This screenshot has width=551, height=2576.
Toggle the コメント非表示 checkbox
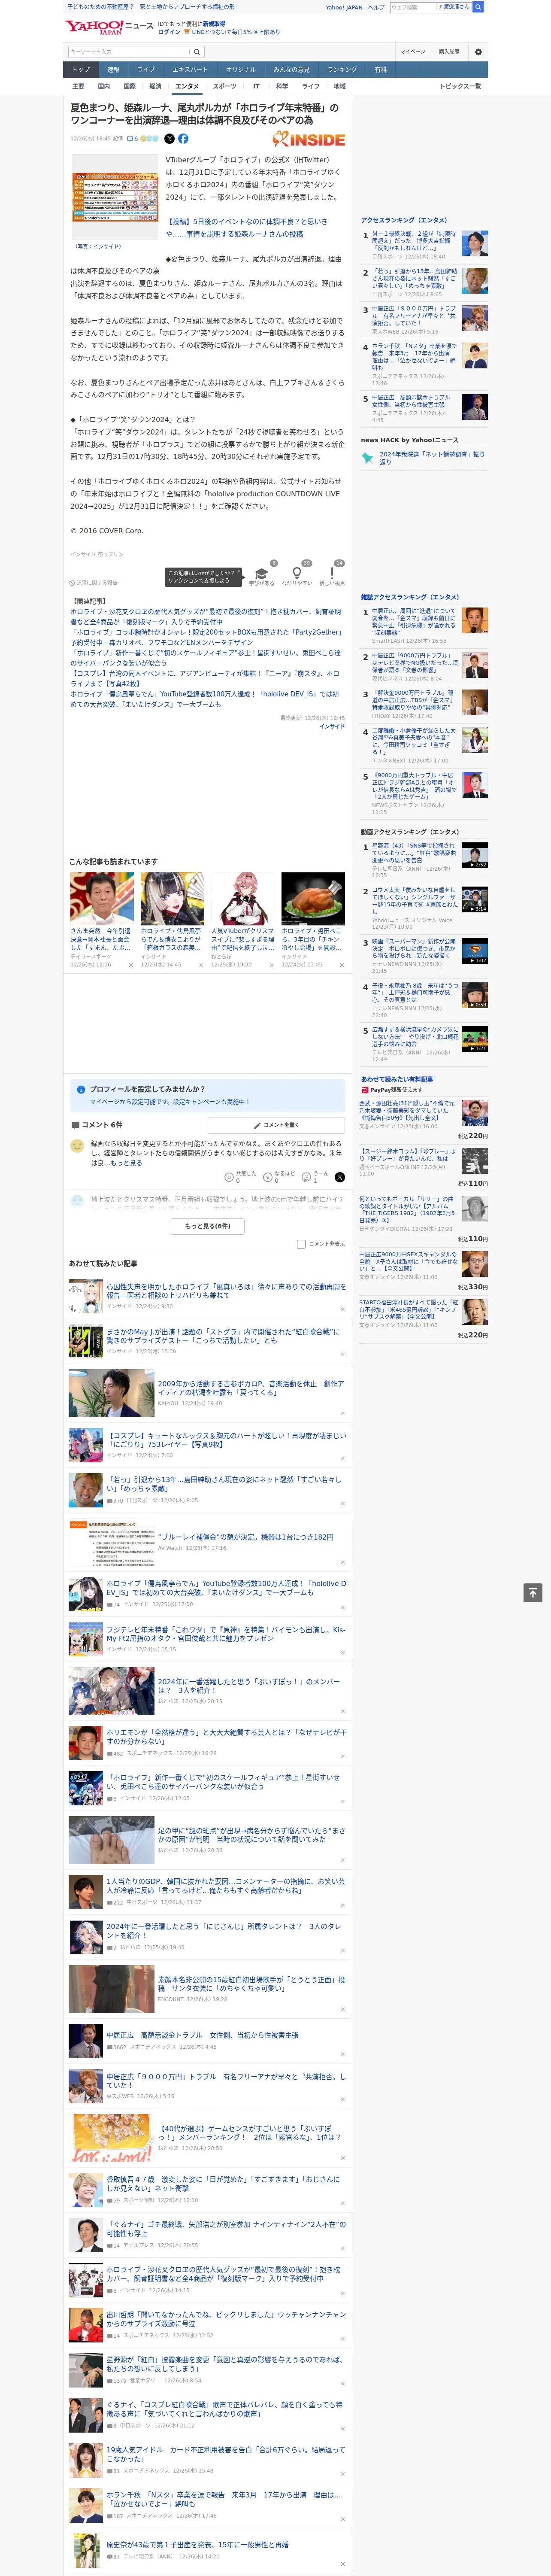301,1244
